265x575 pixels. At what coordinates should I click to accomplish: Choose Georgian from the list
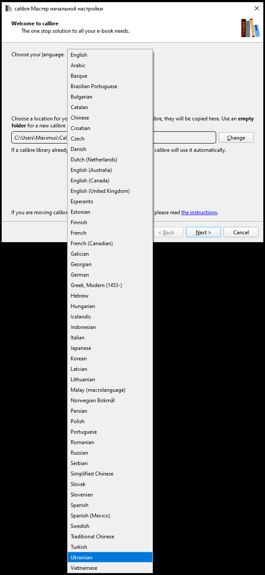click(x=110, y=264)
